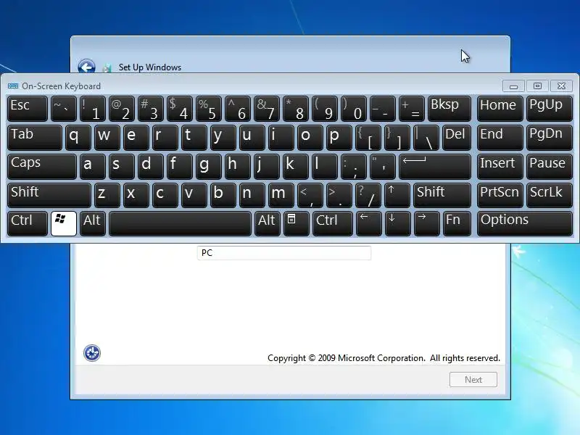Click the up arrow key
The width and height of the screenshot is (580, 435).
click(x=397, y=195)
